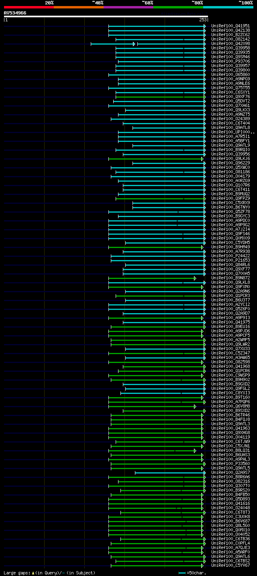Image resolution: width=257 pixels, height=576 pixels.
Task: Click the UniRef100_Q5ZF78 entry
Action: pos(230,212)
